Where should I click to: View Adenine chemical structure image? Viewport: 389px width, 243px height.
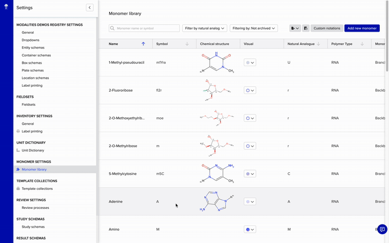tap(217, 201)
